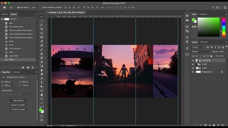The image size is (228, 128).
Task: Open Auto-Select Layer dropdown
Action: pos(35,7)
